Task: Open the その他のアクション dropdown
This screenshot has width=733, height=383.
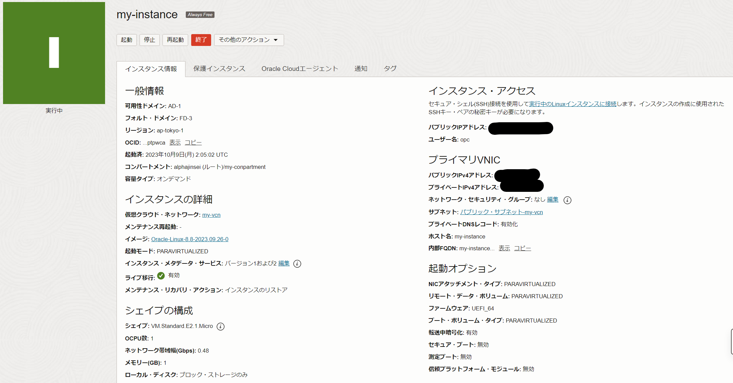Action: [x=249, y=40]
